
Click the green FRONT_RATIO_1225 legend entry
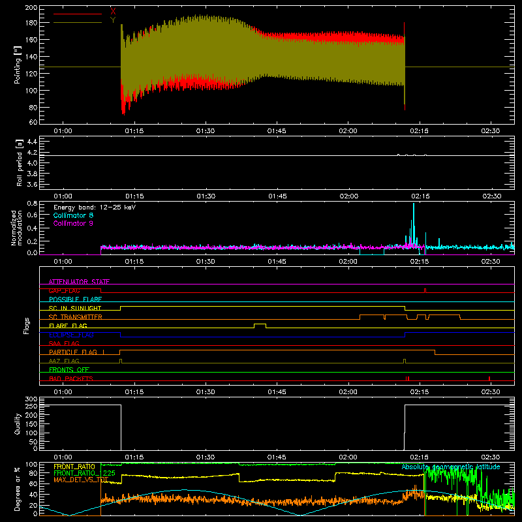(85, 473)
